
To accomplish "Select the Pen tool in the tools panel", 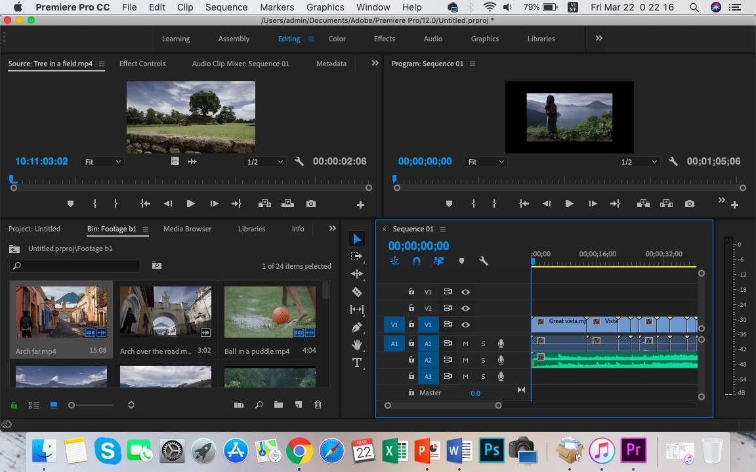I will 357,328.
